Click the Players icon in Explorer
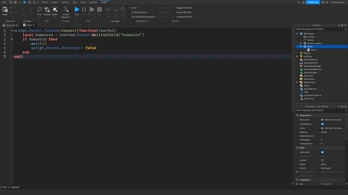The image size is (348, 195). click(301, 53)
